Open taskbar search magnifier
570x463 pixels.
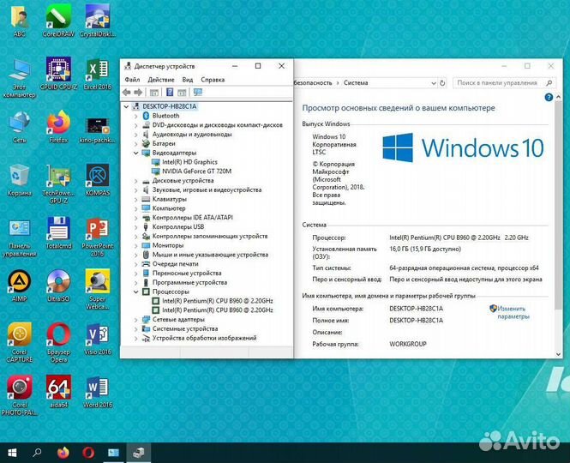pos(37,453)
